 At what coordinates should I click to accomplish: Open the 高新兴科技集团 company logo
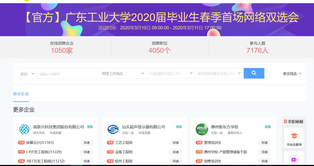click(x=24, y=129)
